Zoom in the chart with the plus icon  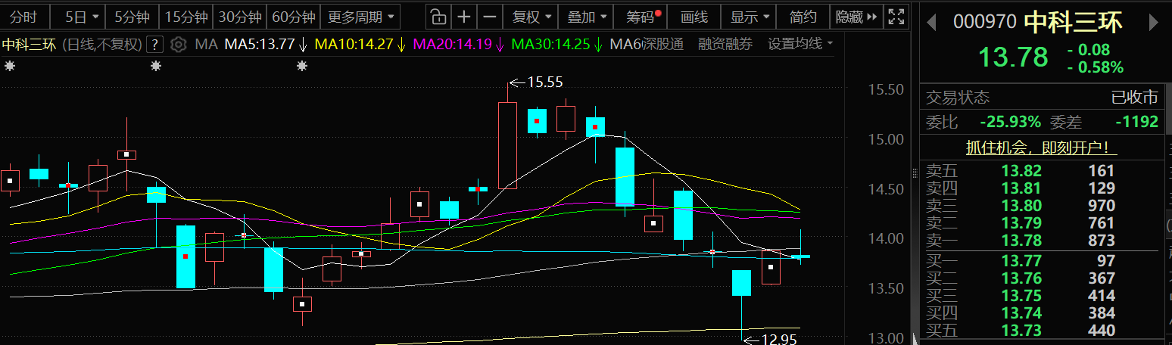pyautogui.click(x=464, y=17)
